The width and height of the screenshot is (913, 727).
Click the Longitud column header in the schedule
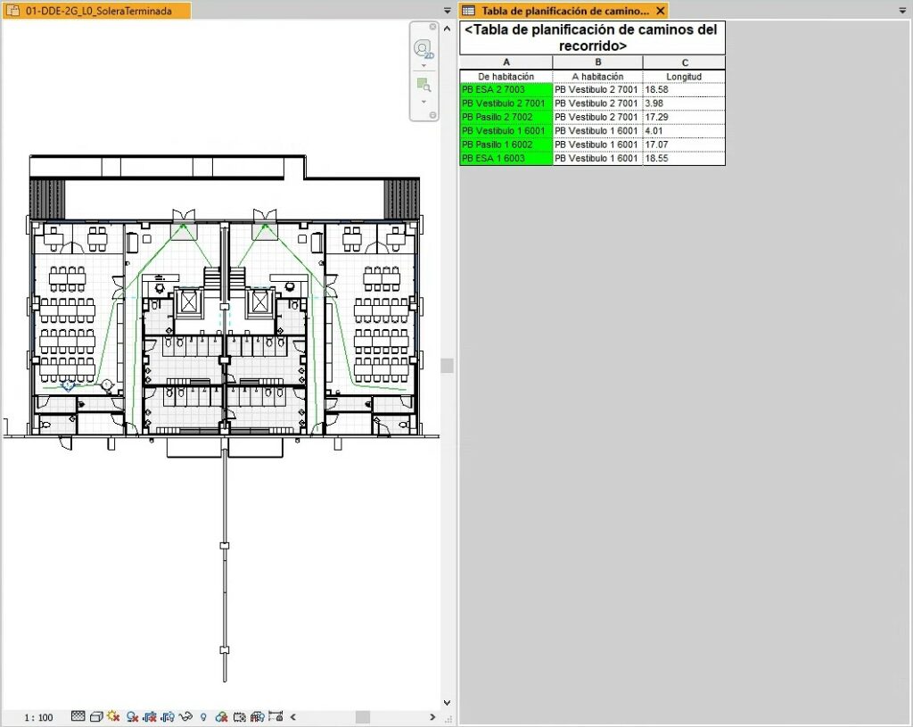[685, 76]
